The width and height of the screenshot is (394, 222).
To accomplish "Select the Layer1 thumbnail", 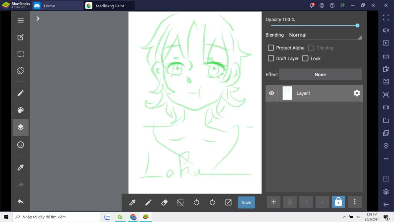I will click(x=287, y=93).
